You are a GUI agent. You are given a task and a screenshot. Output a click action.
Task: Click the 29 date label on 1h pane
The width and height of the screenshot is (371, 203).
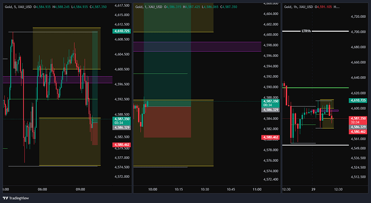point(313,189)
